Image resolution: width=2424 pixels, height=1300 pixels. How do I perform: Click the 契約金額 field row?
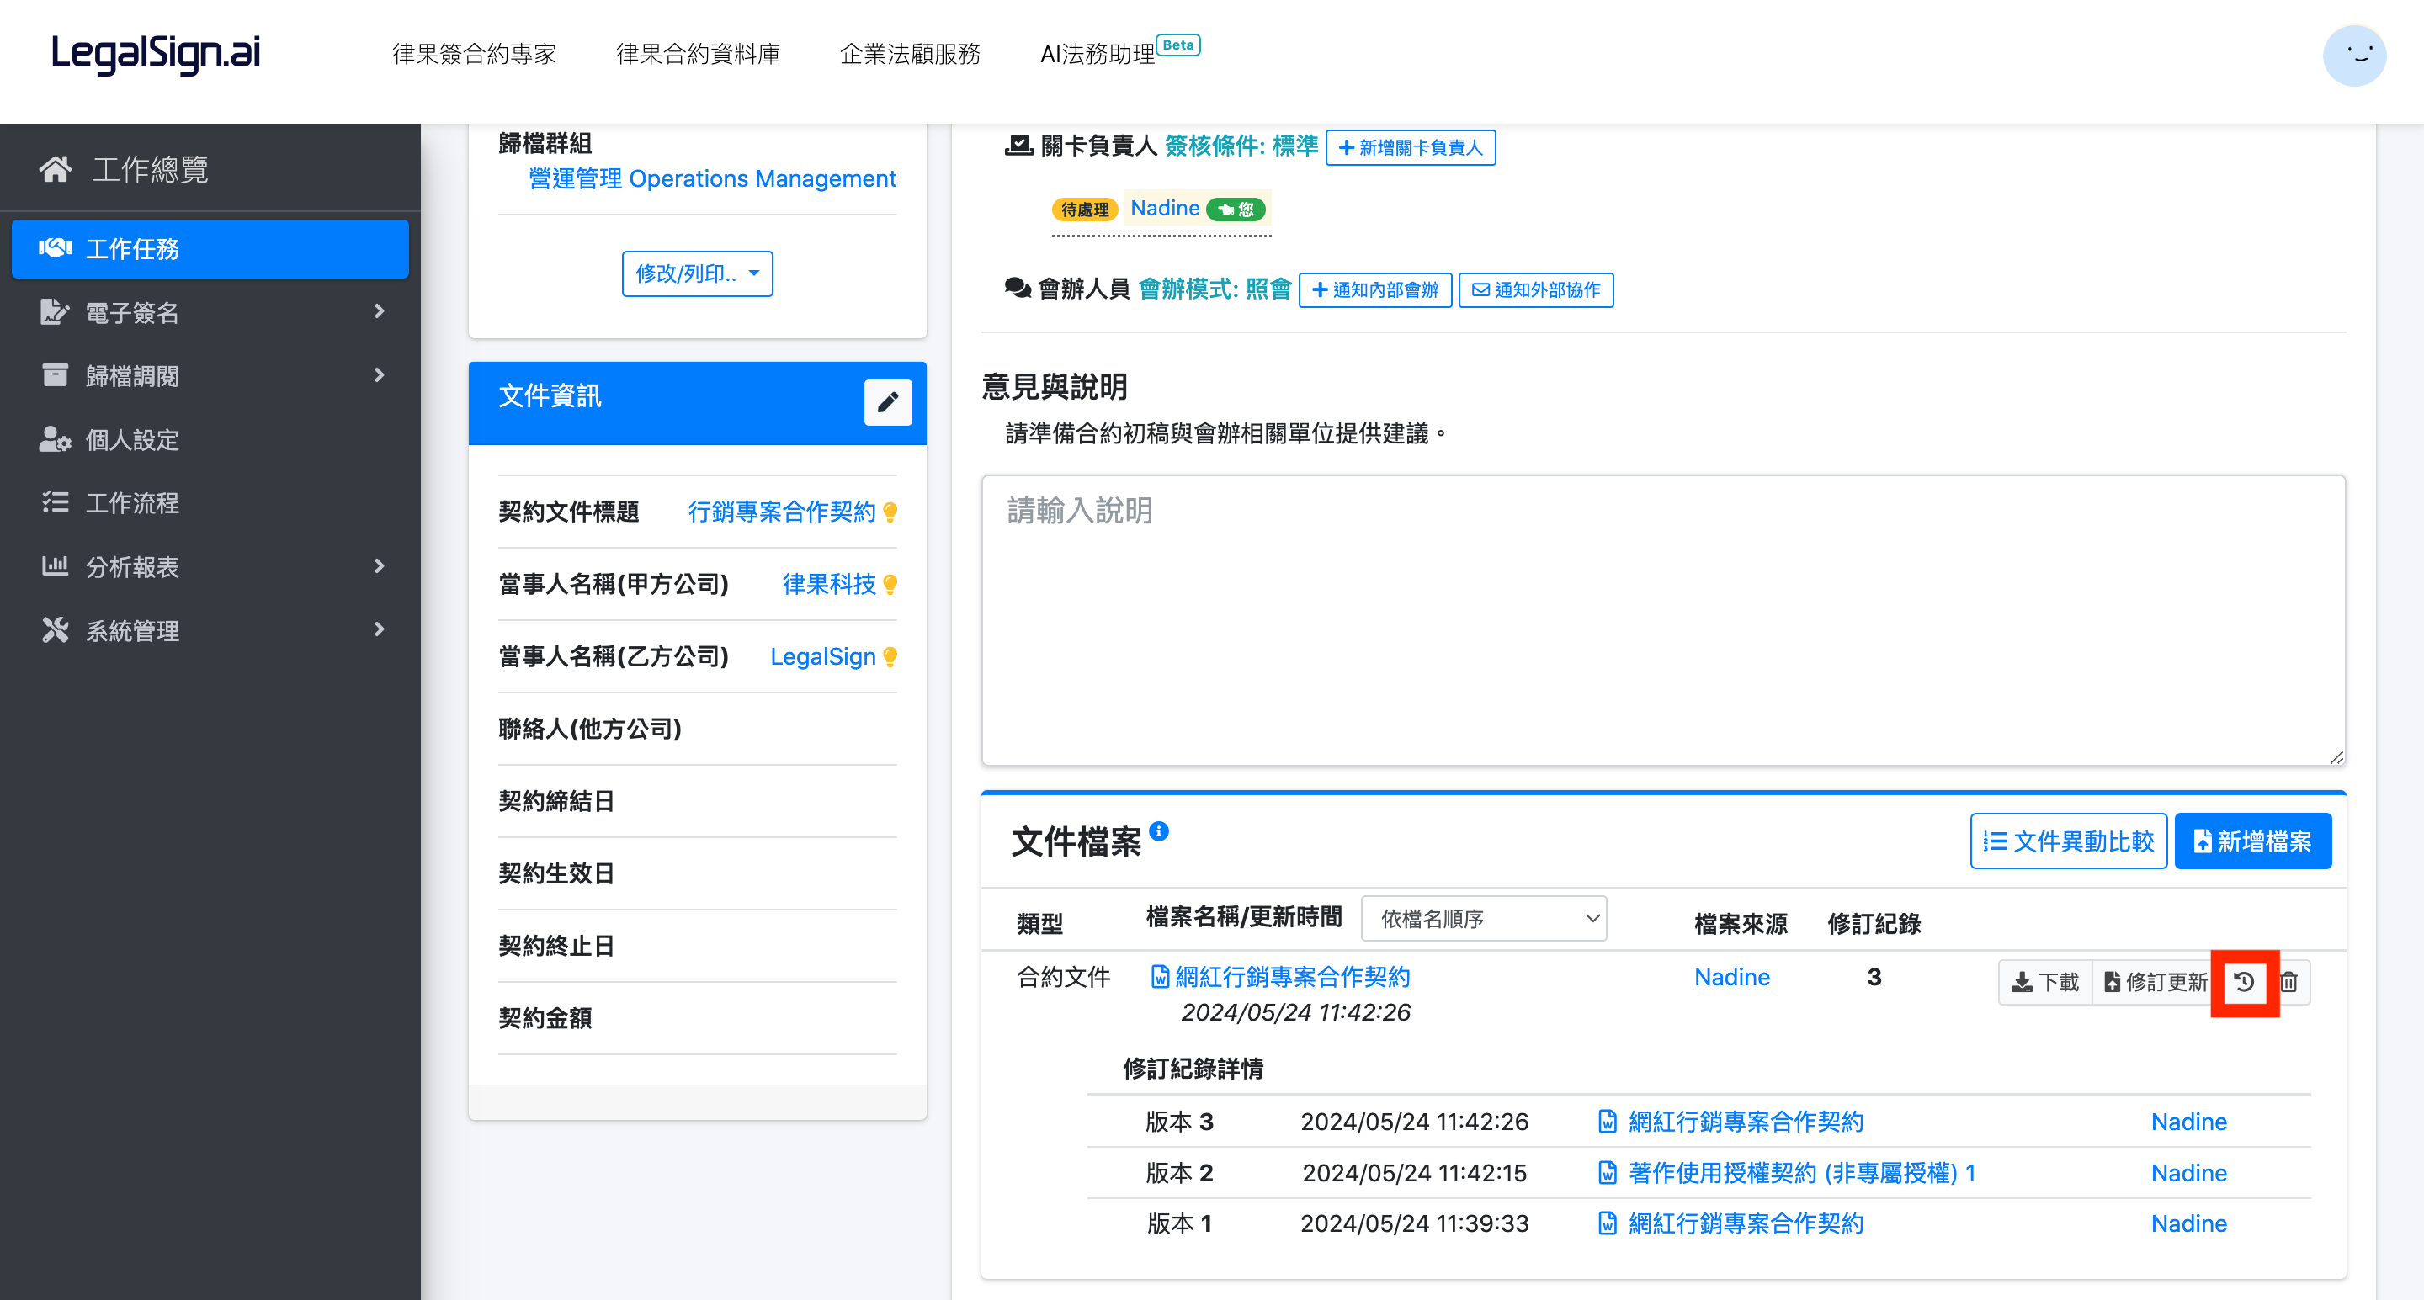[x=697, y=1018]
